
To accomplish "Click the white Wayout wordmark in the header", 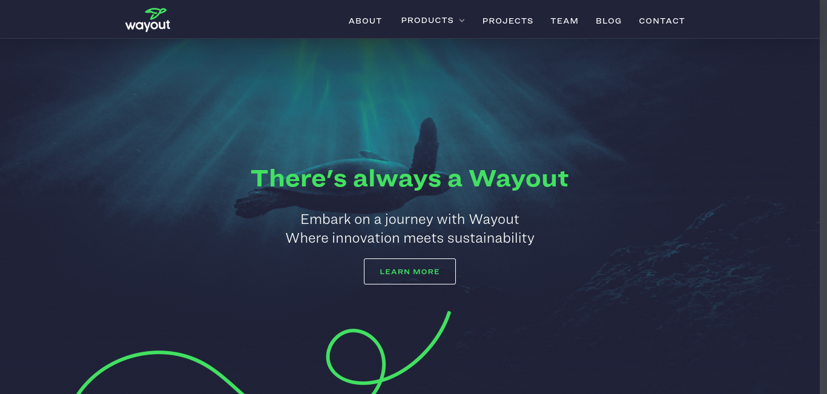I will point(148,25).
